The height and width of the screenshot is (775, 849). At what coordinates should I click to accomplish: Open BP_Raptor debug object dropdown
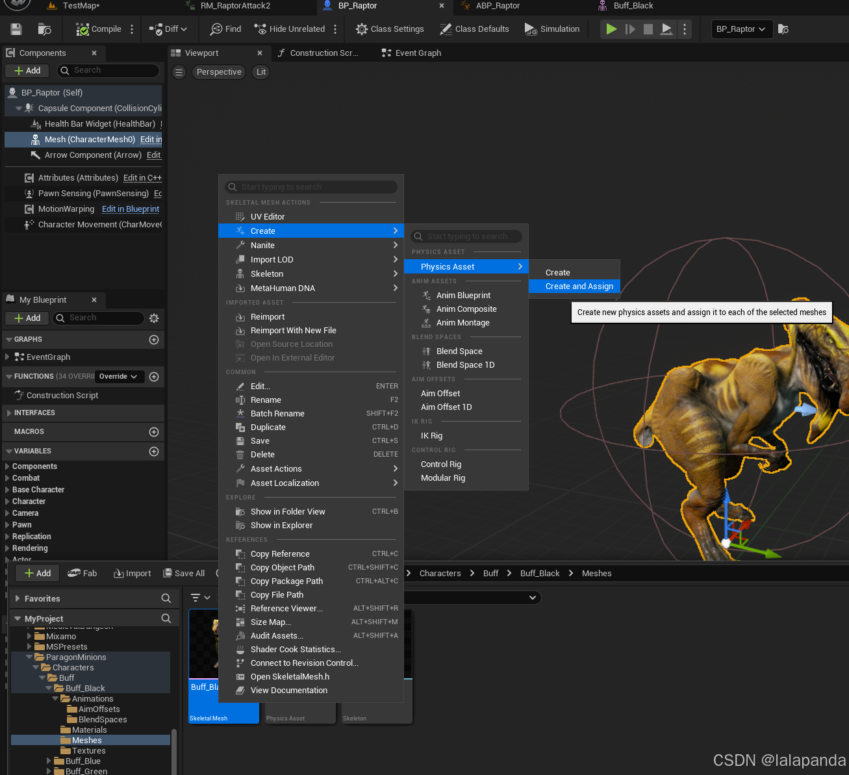(x=741, y=29)
